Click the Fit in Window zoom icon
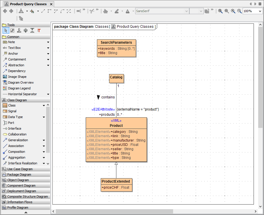The image size is (264, 215). click(x=220, y=11)
